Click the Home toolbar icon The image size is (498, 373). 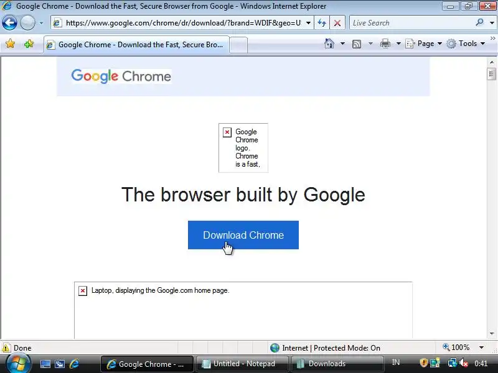click(x=329, y=44)
